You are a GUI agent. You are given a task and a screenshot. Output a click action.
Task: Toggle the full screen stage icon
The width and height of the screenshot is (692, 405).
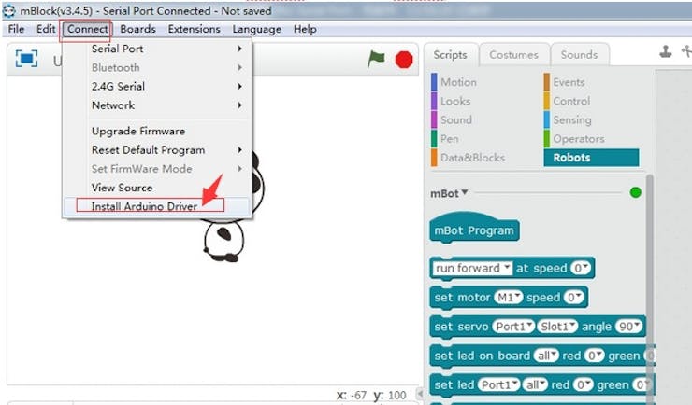click(x=26, y=59)
